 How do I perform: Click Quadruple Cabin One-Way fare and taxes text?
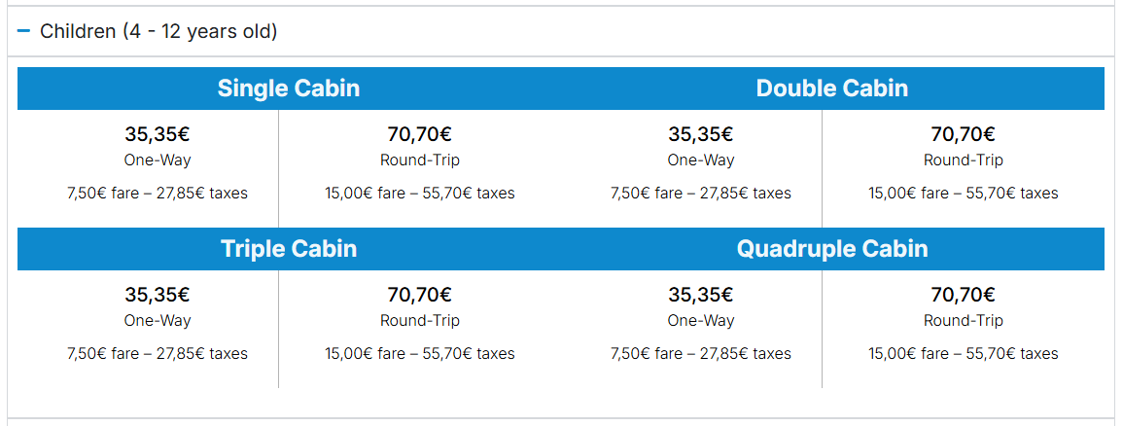tap(700, 354)
